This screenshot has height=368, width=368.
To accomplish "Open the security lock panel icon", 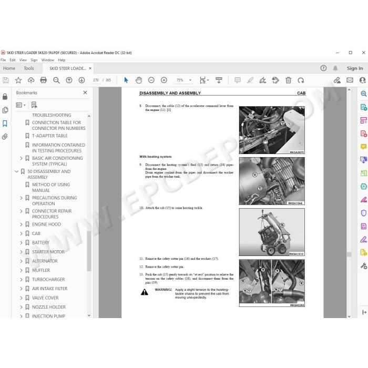I will pyautogui.click(x=5, y=96).
